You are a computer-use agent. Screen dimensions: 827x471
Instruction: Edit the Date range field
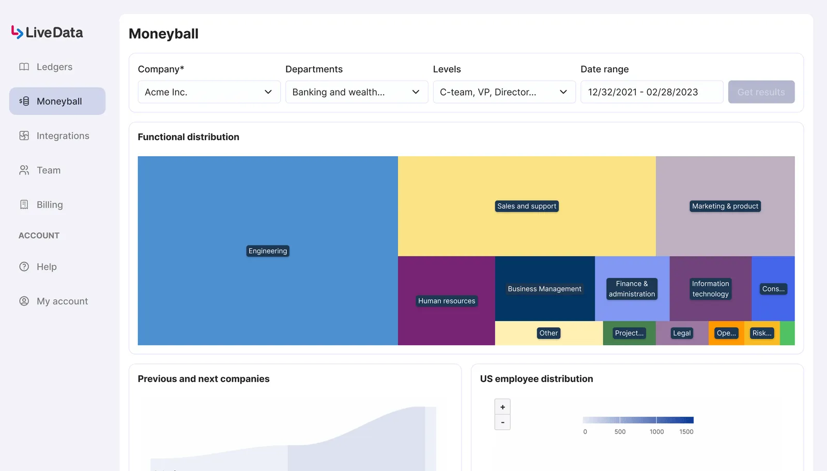(651, 92)
